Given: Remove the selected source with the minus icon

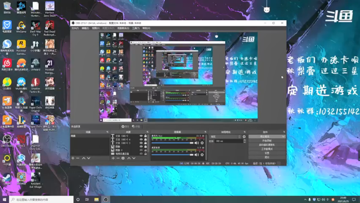Looking at the screenshot, I should pyautogui.click(x=118, y=158).
